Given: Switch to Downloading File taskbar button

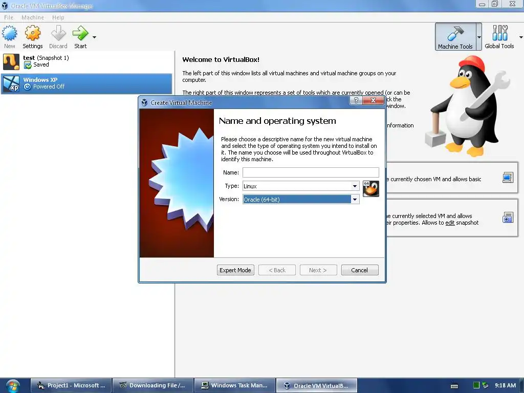Looking at the screenshot, I should (x=153, y=385).
